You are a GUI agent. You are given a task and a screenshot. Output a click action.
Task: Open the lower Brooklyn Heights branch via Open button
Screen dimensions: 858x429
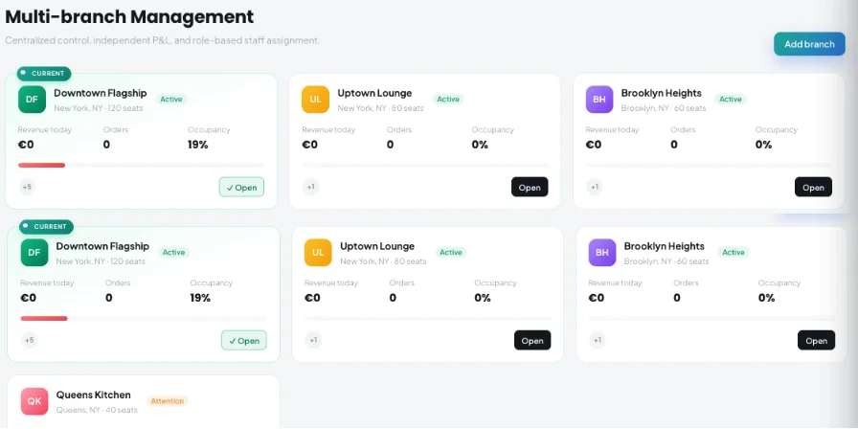coord(817,340)
